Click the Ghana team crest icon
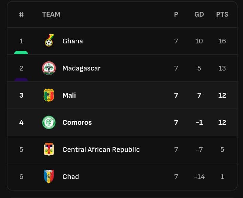 click(49, 41)
